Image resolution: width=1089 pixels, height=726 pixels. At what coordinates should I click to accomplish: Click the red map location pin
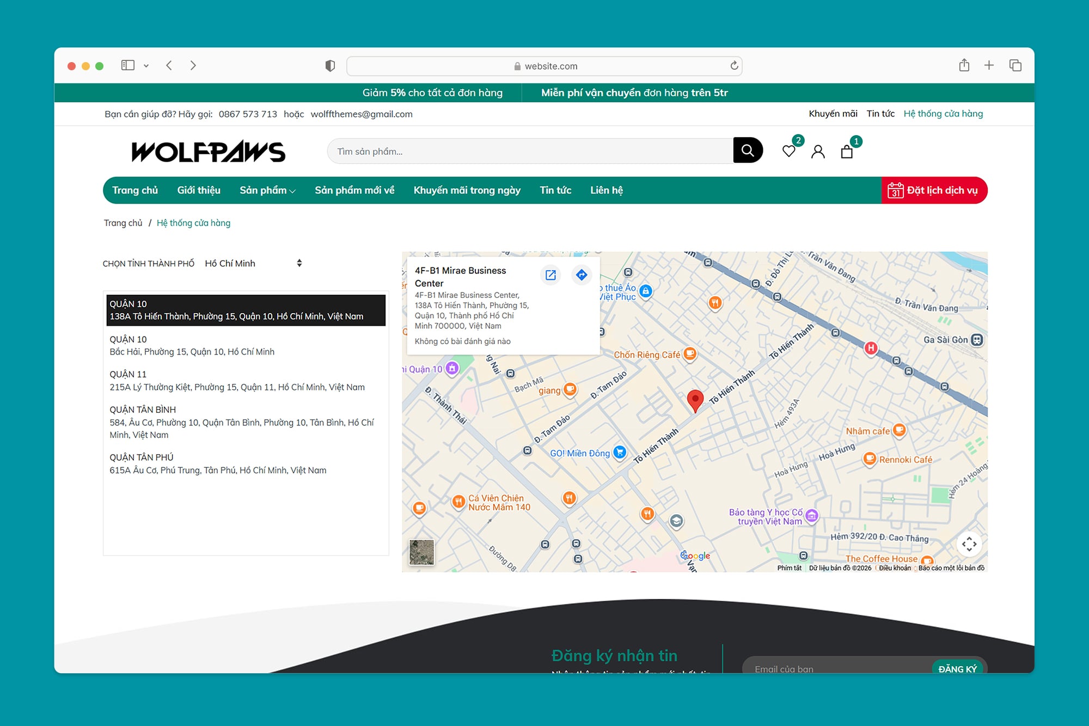695,400
